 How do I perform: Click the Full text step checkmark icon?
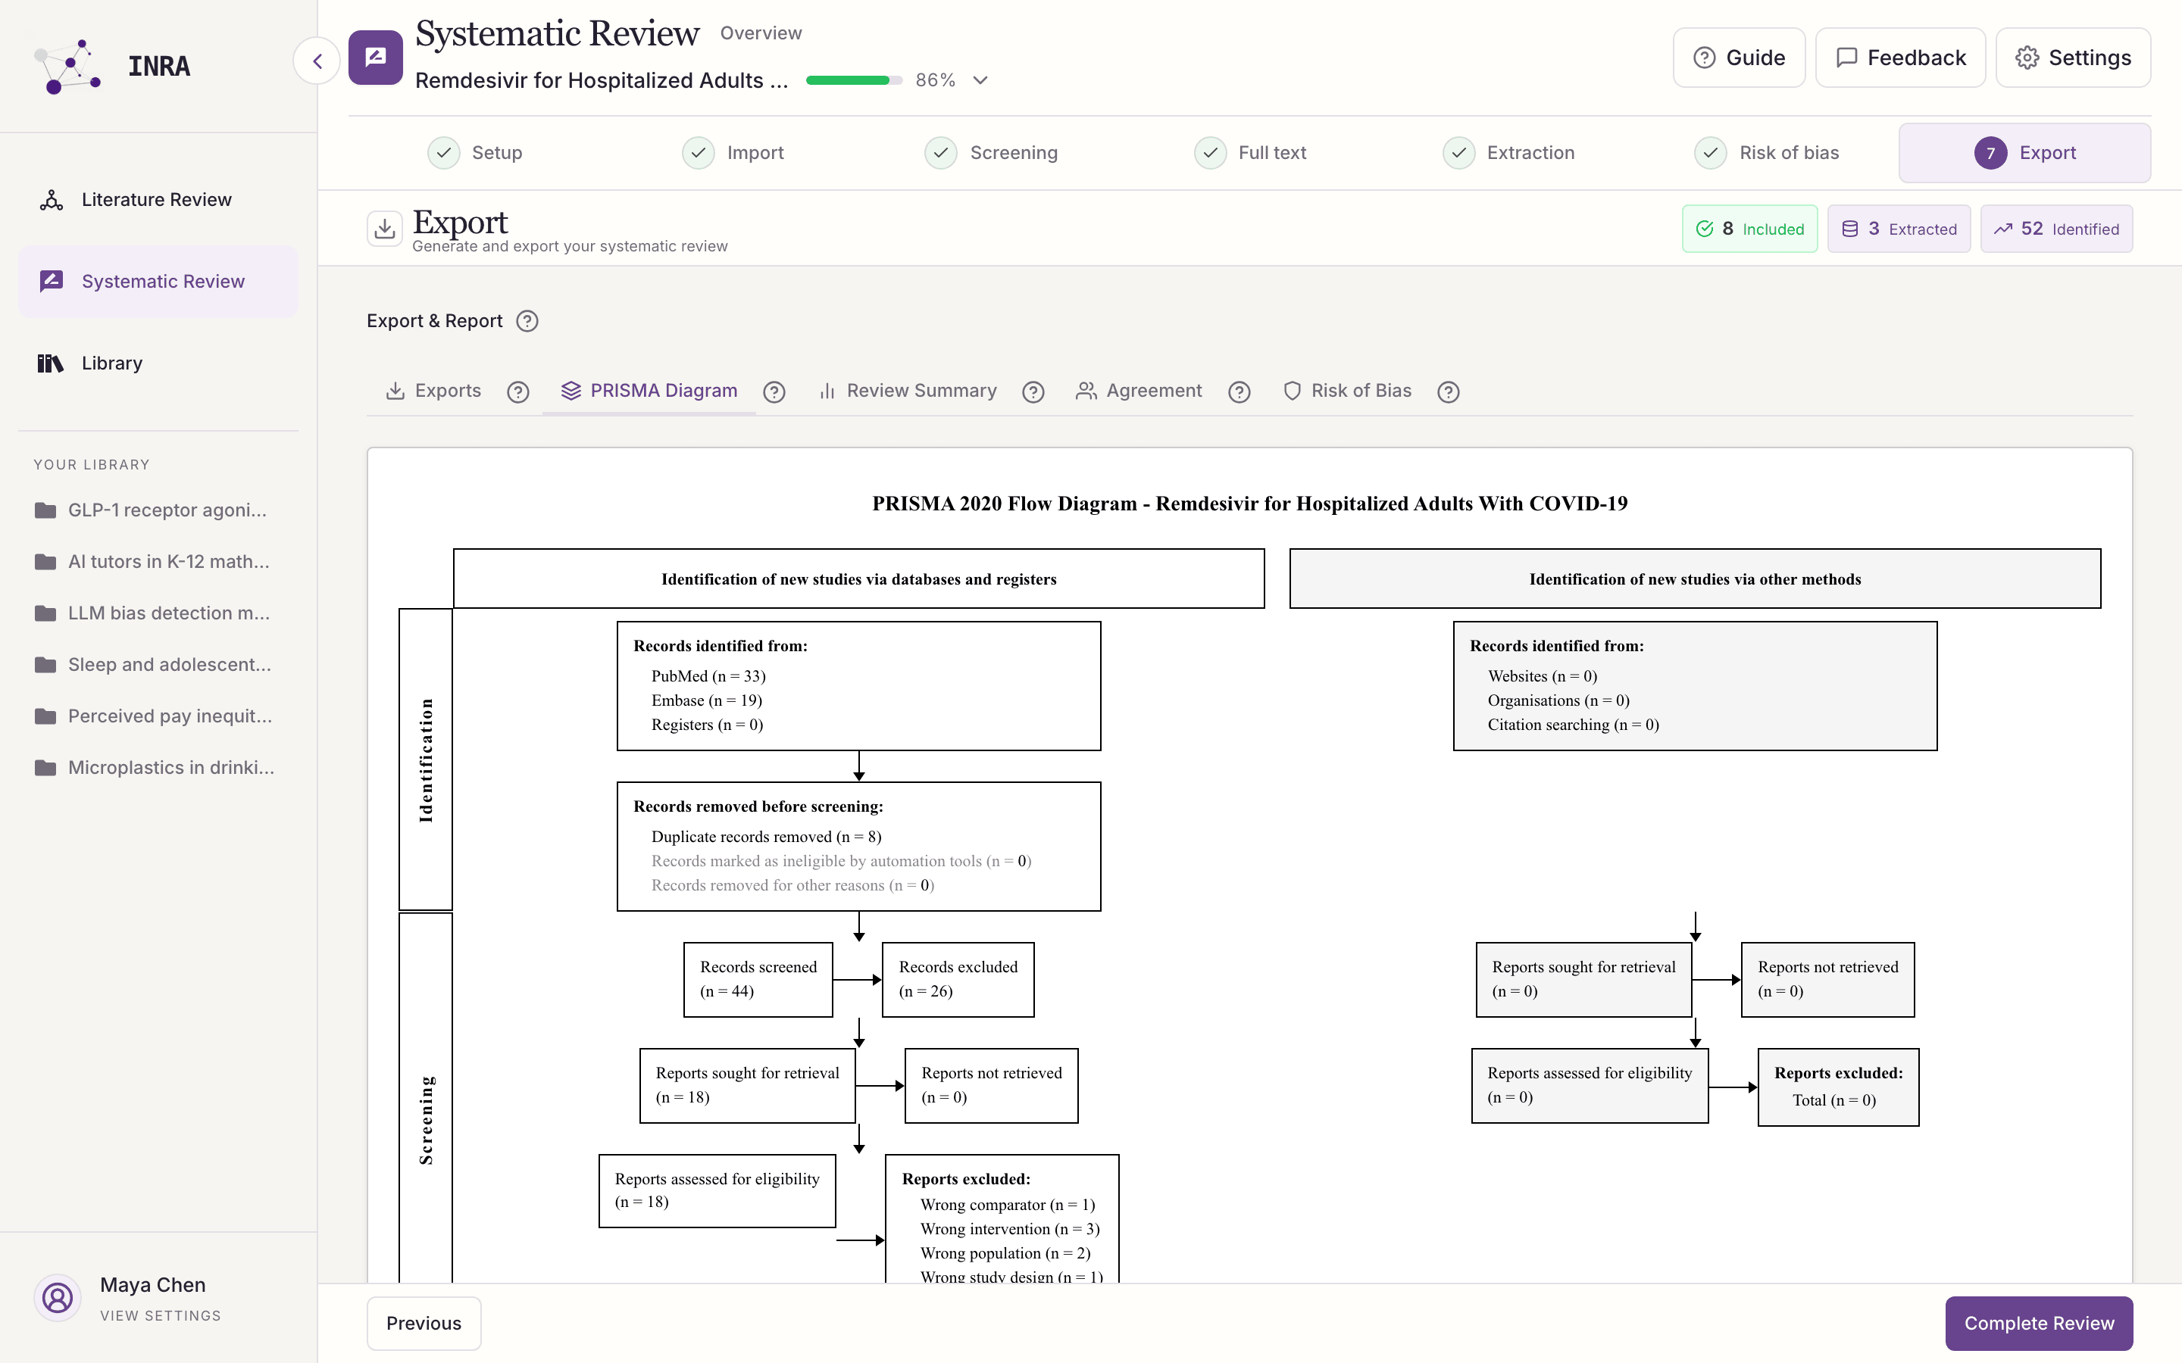(x=1210, y=152)
